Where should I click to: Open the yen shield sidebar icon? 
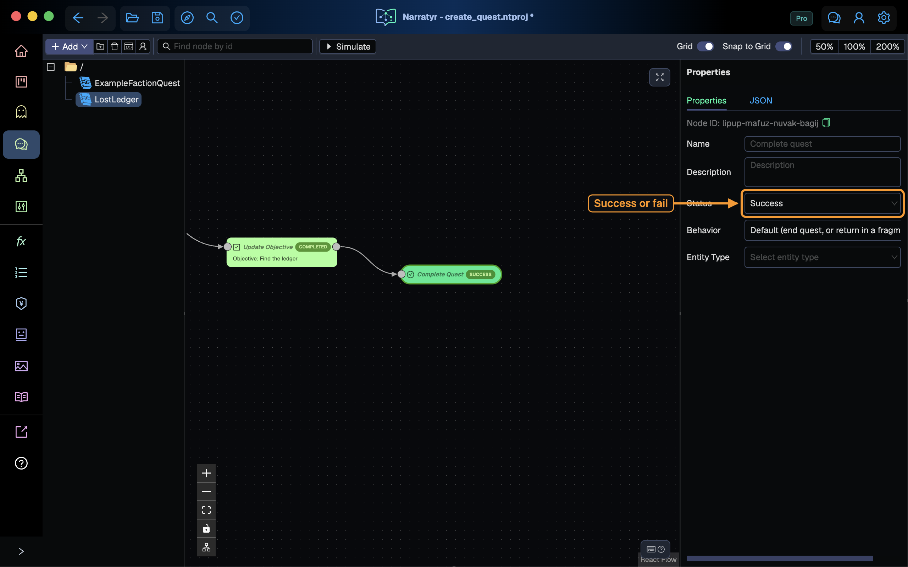point(21,303)
